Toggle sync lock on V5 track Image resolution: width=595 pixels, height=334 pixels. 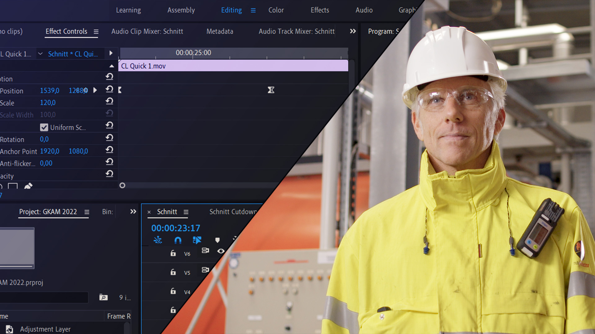coord(205,270)
